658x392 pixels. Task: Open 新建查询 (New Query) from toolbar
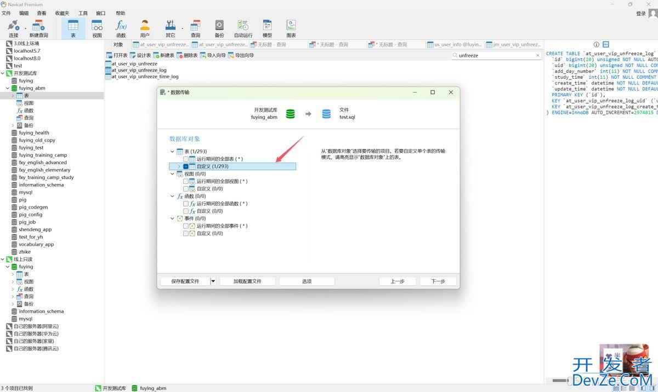38,28
